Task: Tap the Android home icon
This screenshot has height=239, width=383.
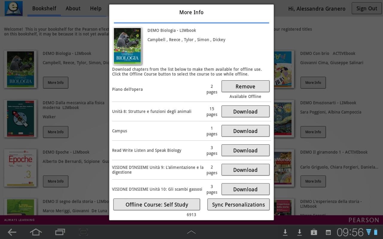Action: point(36,232)
